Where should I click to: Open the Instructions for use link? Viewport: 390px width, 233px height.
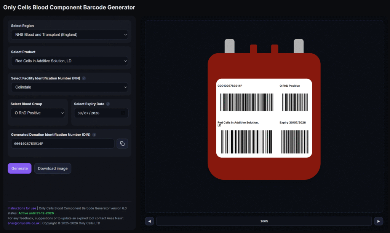(x=22, y=208)
